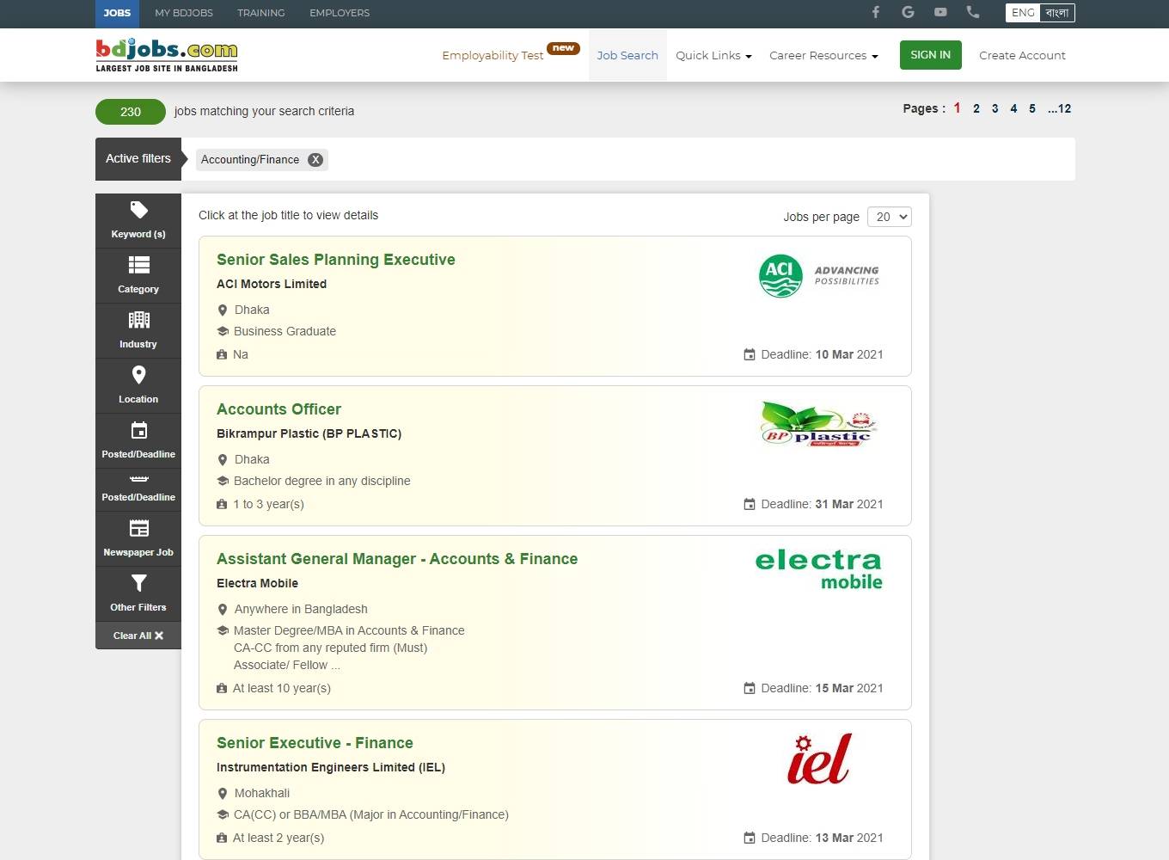Go to results page 5

(1032, 108)
